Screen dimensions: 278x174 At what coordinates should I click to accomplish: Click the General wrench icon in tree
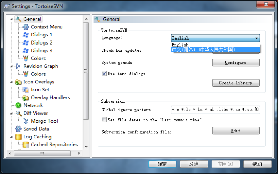coord(18,19)
